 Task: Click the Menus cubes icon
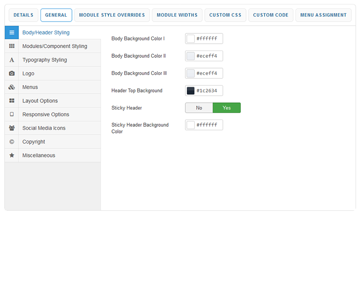tap(12, 87)
